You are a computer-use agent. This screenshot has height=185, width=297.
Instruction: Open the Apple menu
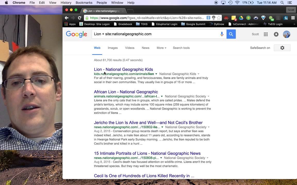6,3
